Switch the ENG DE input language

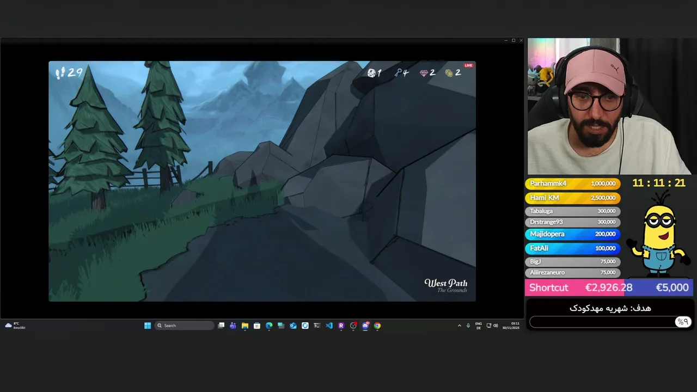coord(478,326)
